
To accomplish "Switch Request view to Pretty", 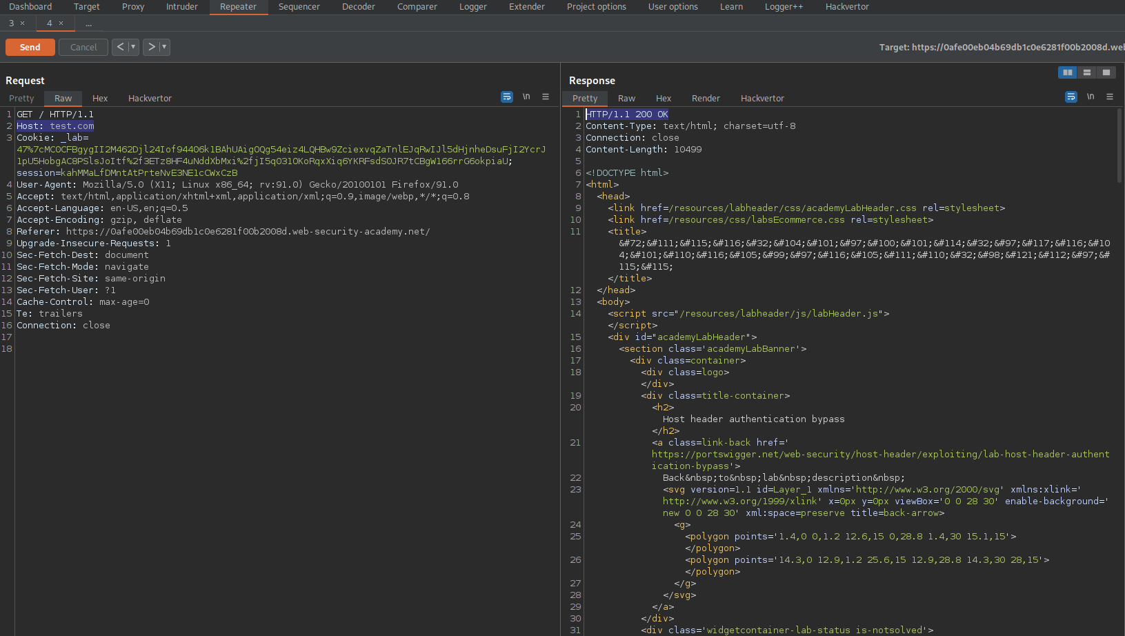I will tap(21, 98).
